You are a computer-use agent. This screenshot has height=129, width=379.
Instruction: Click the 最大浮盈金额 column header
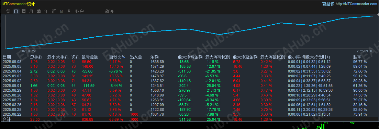pyautogui.click(x=245, y=57)
